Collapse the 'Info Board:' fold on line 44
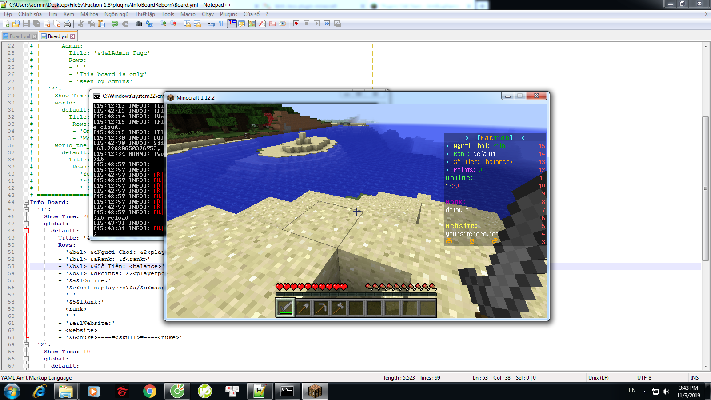The image size is (711, 400). coord(26,202)
